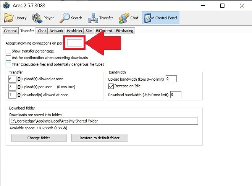Screen dimensions: 252x186
Task: Click the Upload bandwidth input field
Action: click(x=171, y=79)
